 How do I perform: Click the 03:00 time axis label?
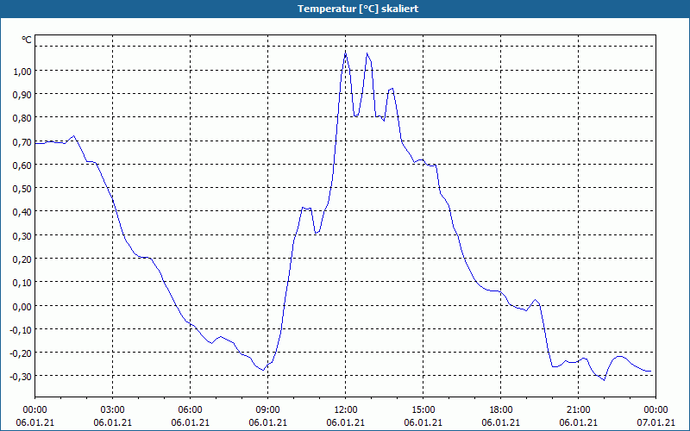(113, 410)
